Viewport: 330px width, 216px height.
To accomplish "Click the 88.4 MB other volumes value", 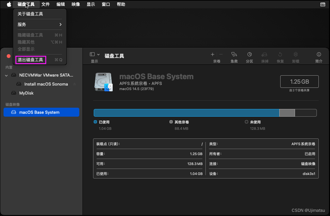I will [181, 129].
